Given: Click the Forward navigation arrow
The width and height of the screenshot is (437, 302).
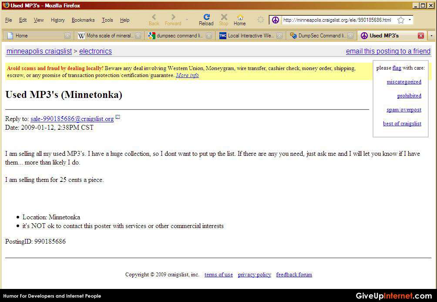Looking at the screenshot, I should point(173,20).
